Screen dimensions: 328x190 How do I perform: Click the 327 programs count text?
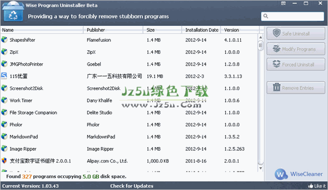27,177
